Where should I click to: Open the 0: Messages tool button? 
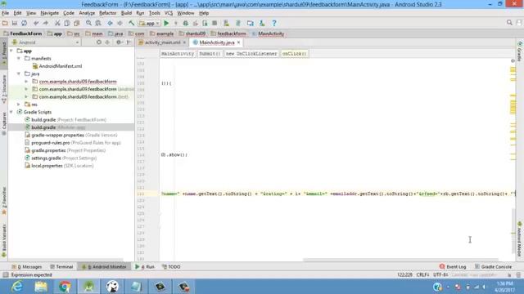27,267
